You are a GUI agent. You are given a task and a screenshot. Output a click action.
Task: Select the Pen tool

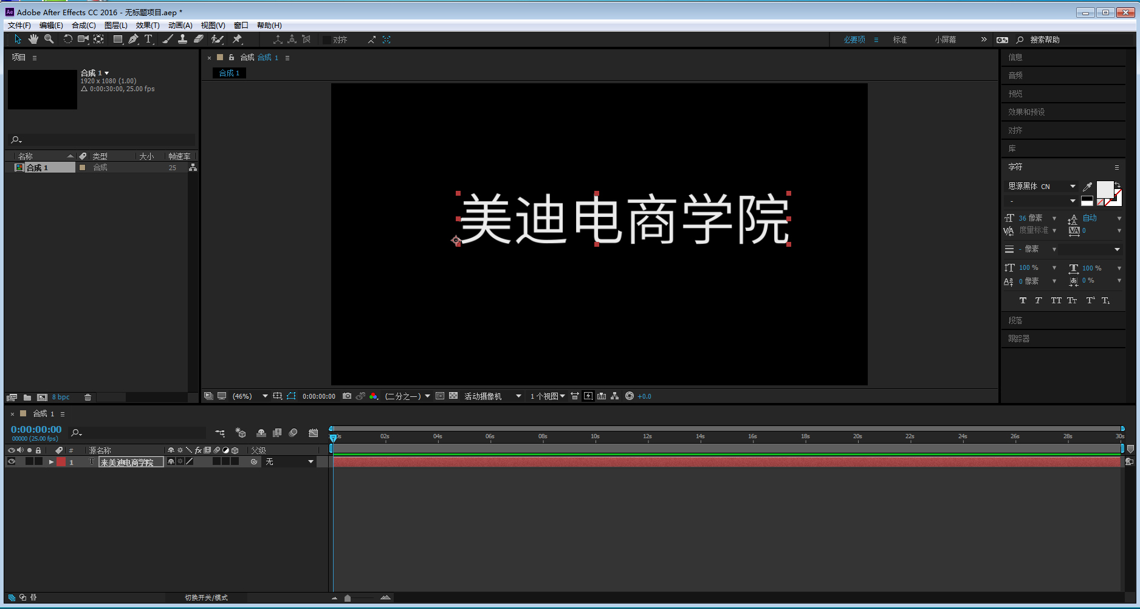[133, 39]
